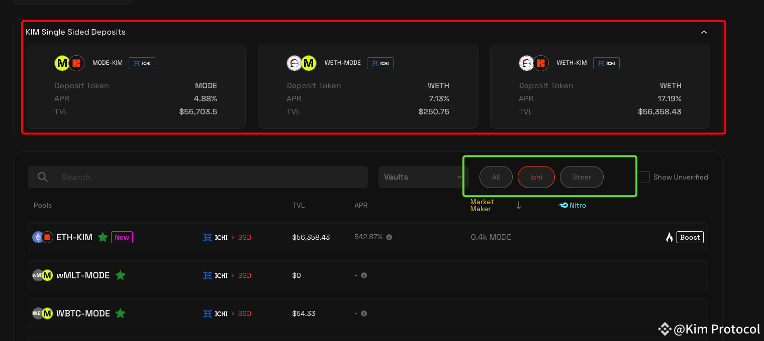Viewport: 764px width, 341px height.
Task: Open the ETH-KIM pool row
Action: [368, 237]
